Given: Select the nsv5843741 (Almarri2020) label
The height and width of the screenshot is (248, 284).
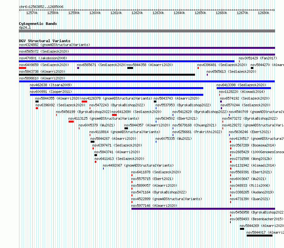Looking at the screenshot, I should click(x=117, y=152).
